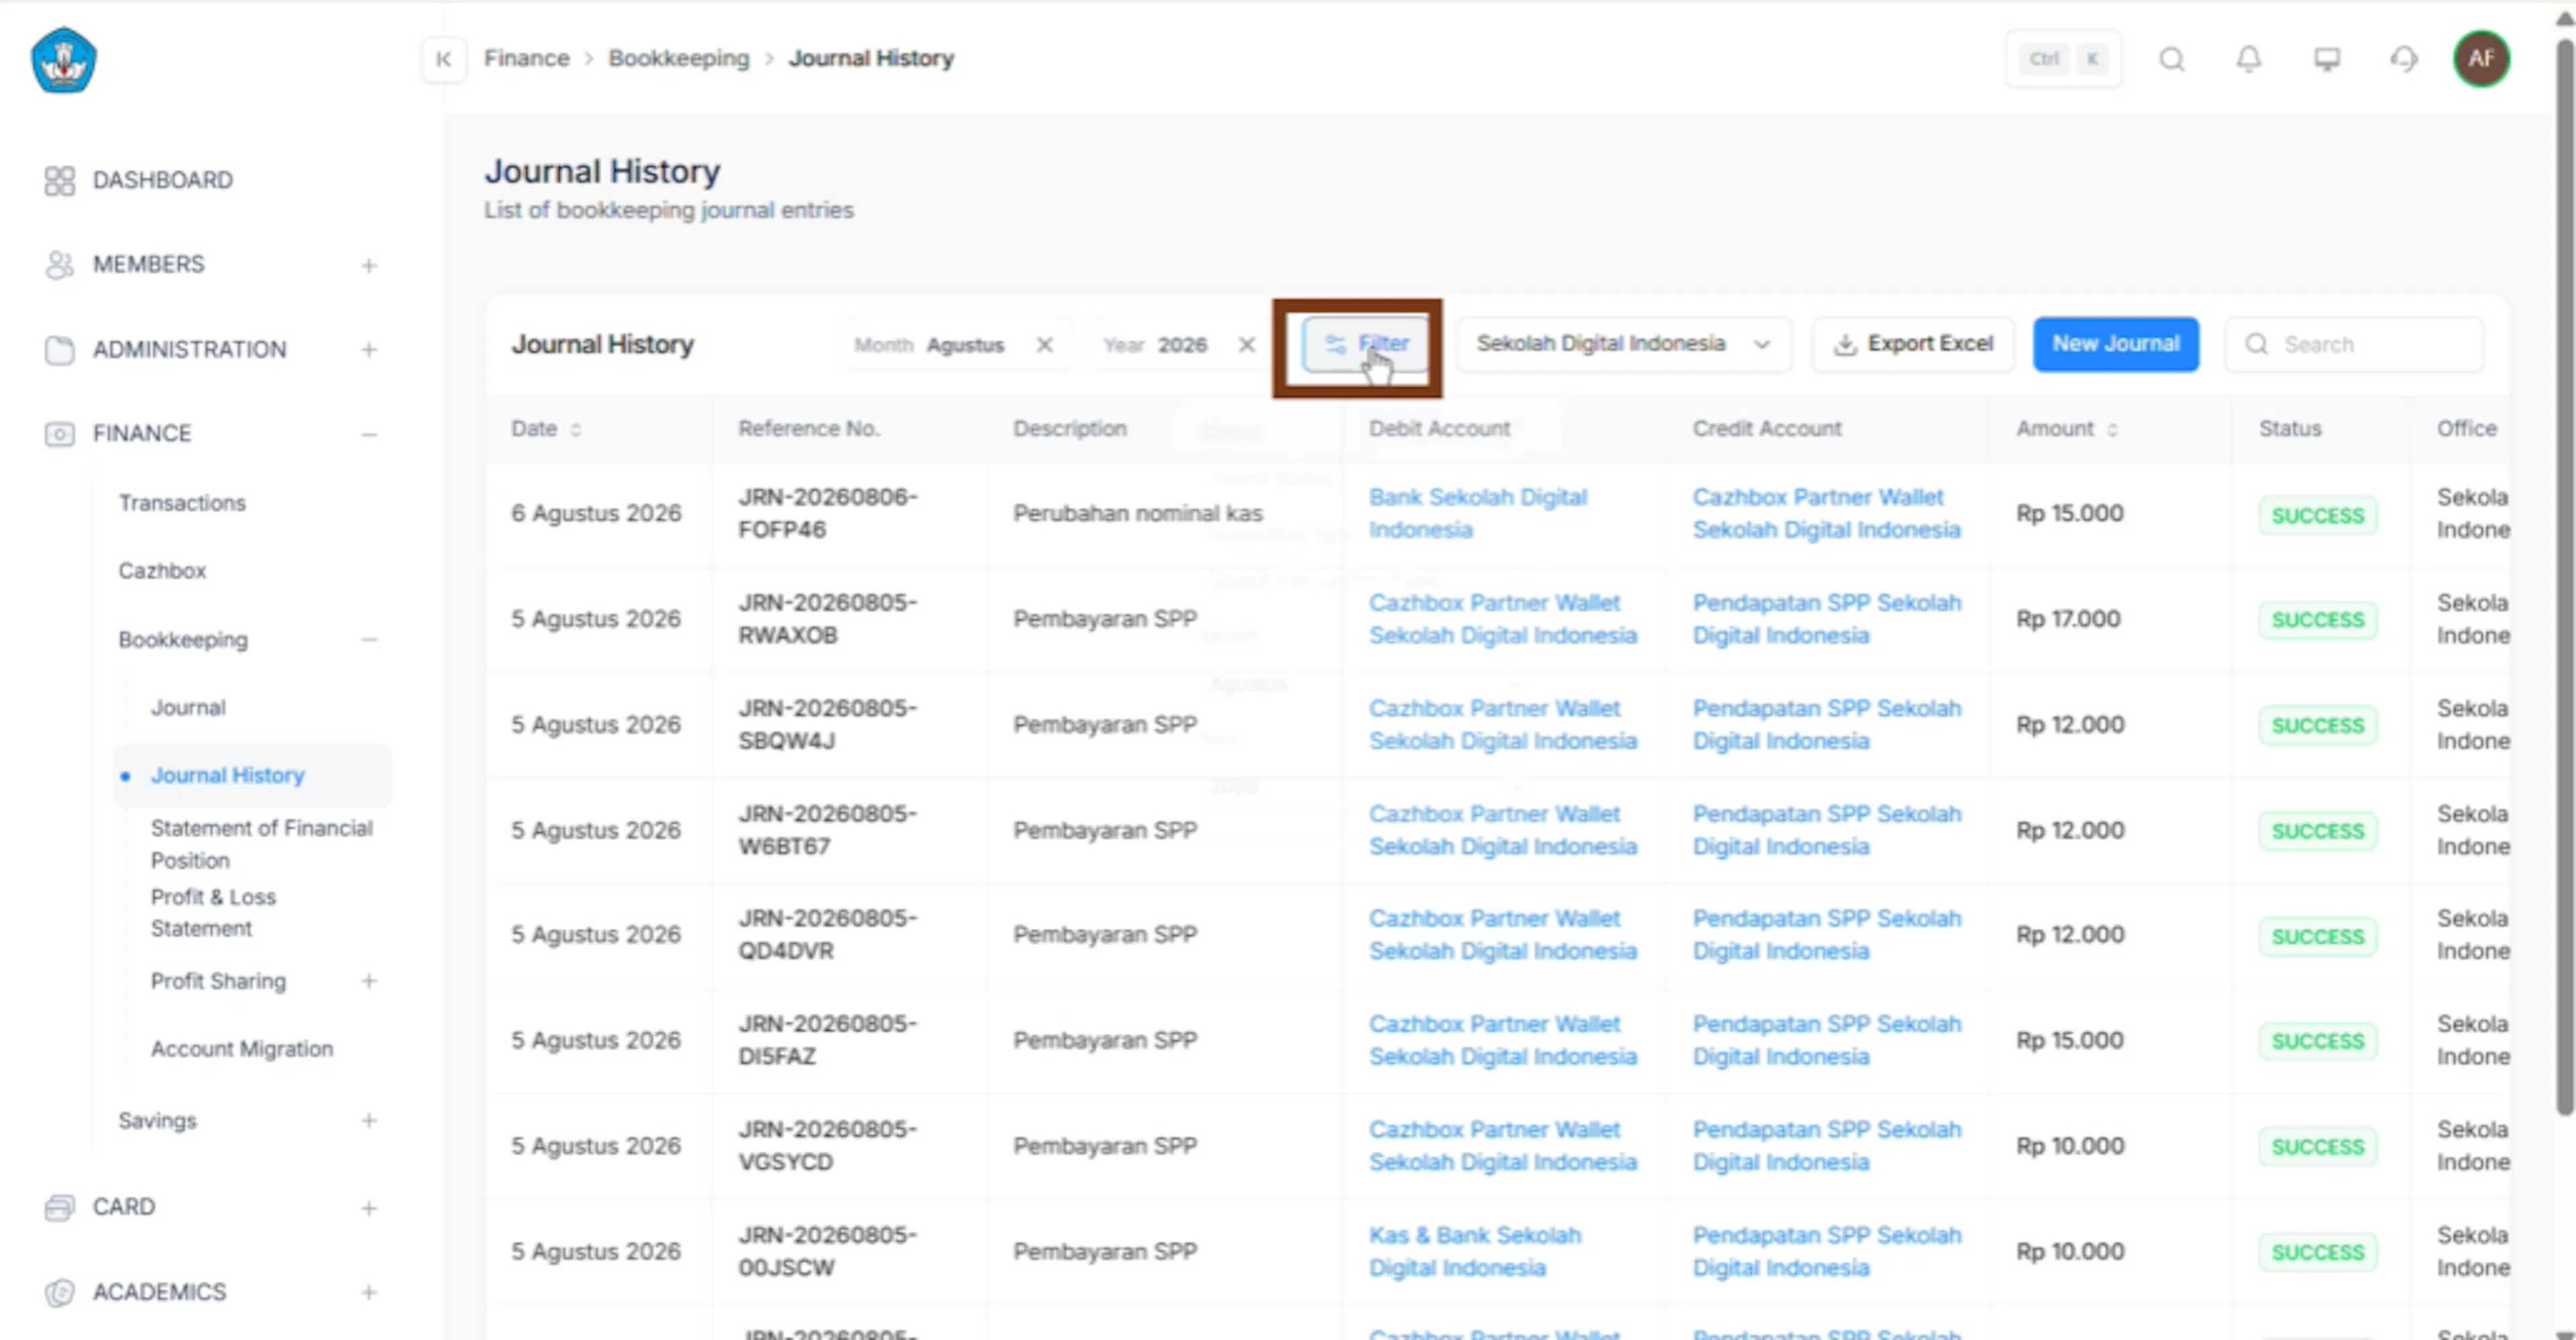This screenshot has height=1340, width=2576.
Task: Click the Finance wallet icon
Action: [x=59, y=433]
